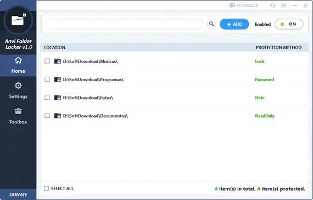Image resolution: width=313 pixels, height=200 pixels.
Task: Open the Toolbox section
Action: coord(18,116)
